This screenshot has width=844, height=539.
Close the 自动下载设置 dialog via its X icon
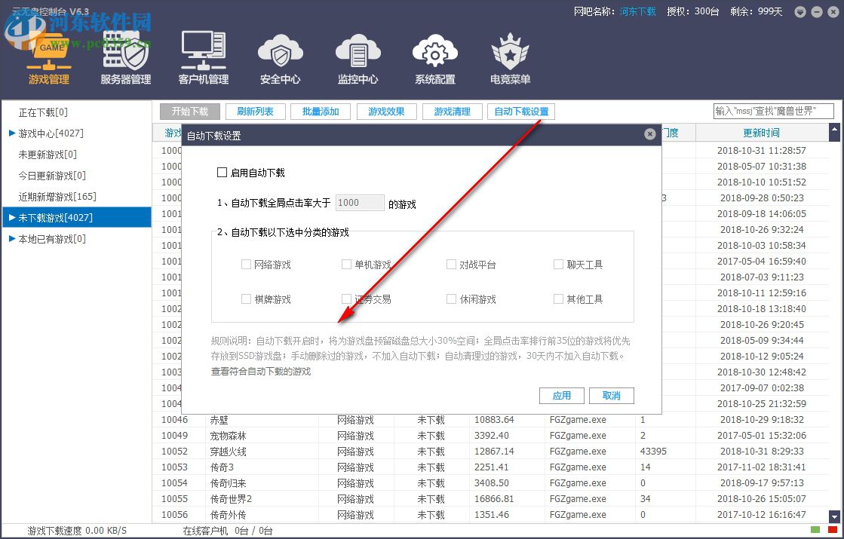coord(650,133)
